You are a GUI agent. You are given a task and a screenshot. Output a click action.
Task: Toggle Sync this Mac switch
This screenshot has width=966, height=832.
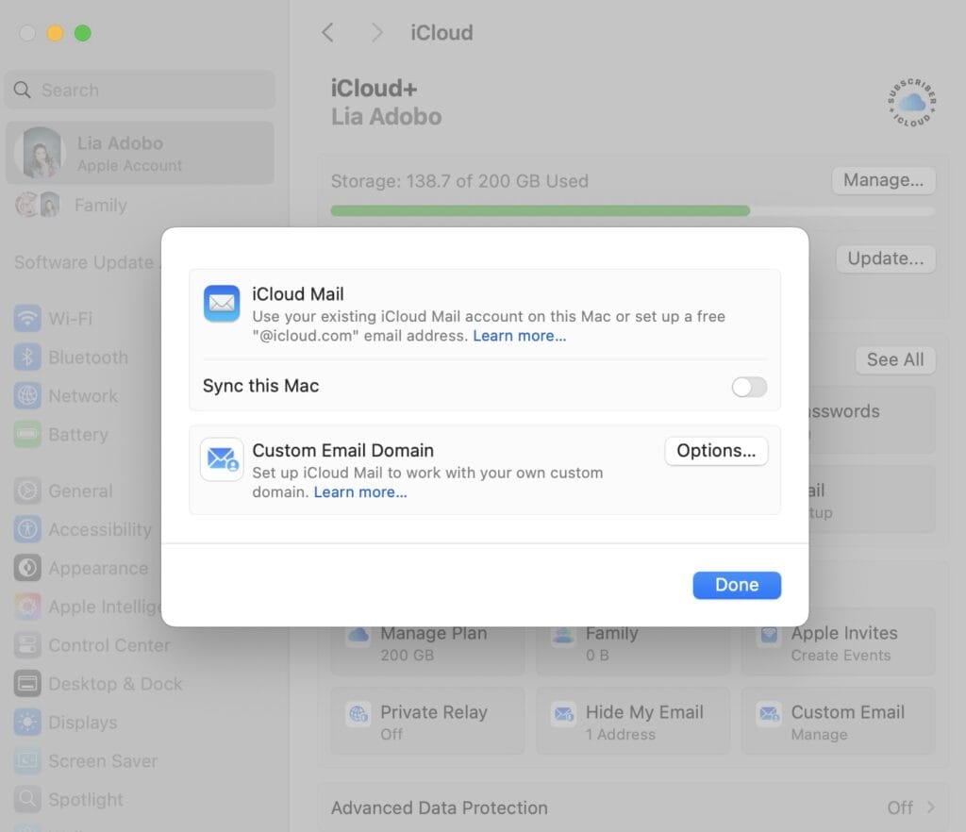point(749,387)
